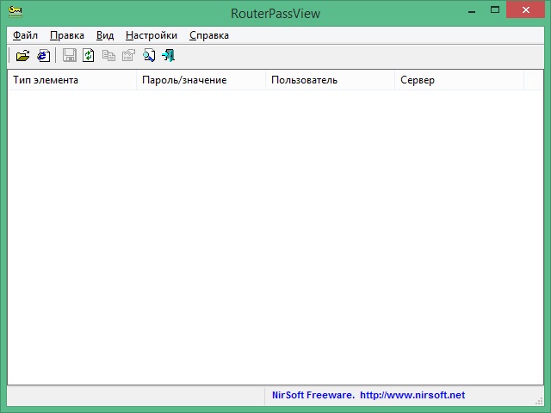Close the RouterPassView window
The height and width of the screenshot is (413, 551).
[526, 9]
